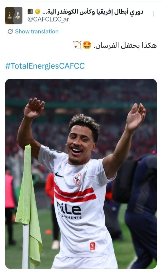Viewport: 162px width, 275px height.
Task: Click the Arabic tweet text line
Action: pyautogui.click(x=115, y=45)
